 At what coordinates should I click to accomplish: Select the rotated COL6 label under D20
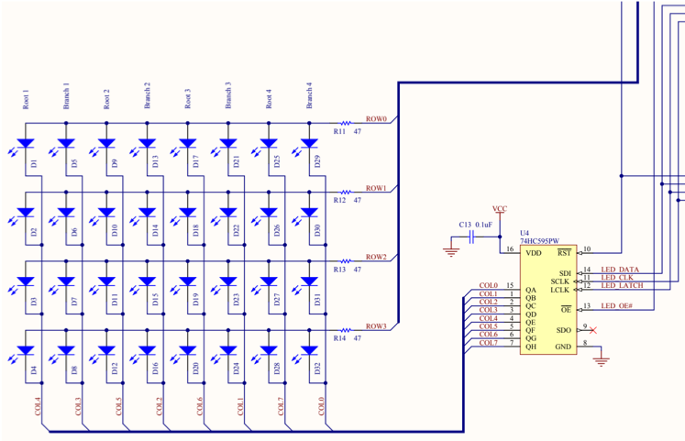pyautogui.click(x=200, y=406)
